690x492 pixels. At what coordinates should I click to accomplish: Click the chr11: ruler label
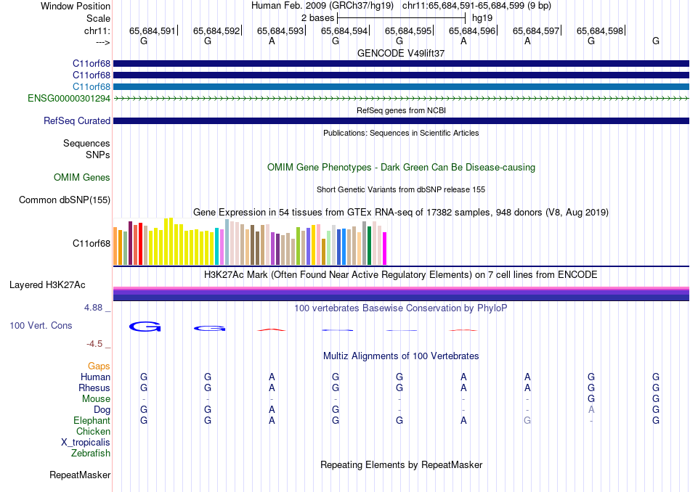point(97,30)
